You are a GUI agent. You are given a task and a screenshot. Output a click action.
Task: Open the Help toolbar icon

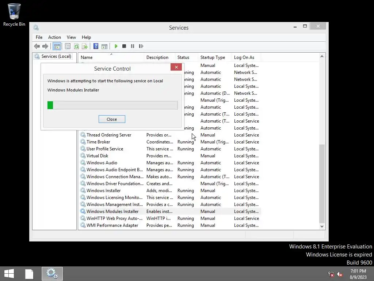click(x=96, y=46)
